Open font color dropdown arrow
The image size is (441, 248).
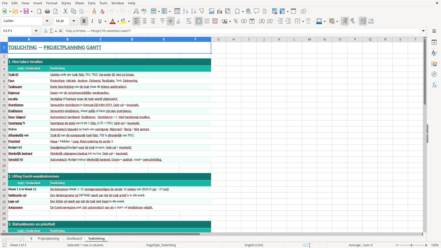[118, 21]
